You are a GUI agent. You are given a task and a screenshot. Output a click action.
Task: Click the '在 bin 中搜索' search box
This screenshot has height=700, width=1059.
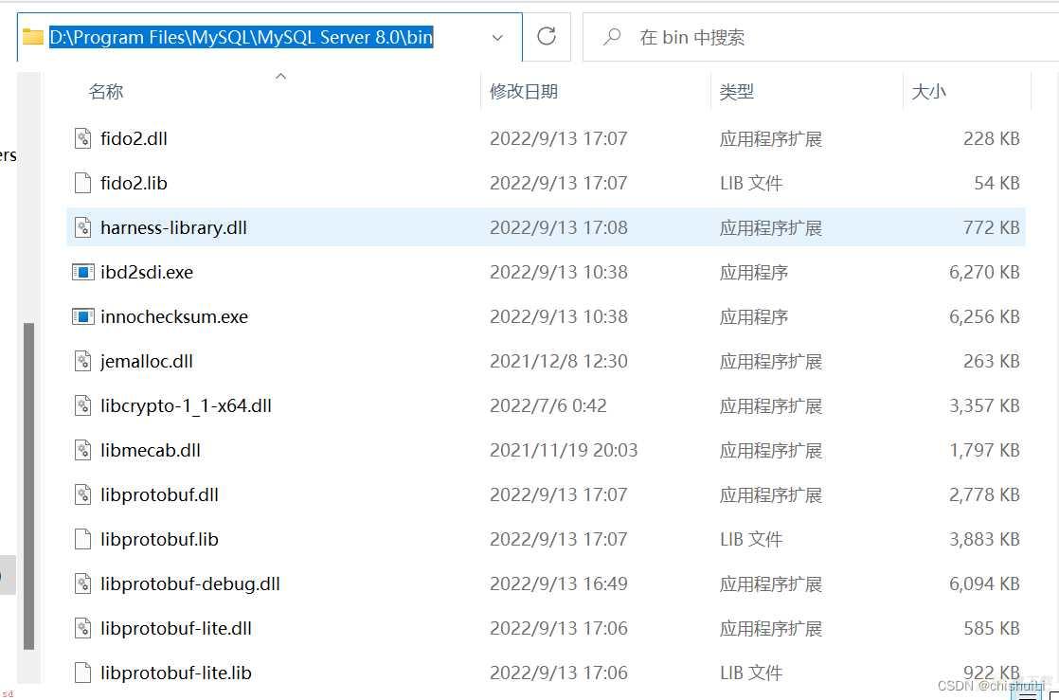point(820,37)
